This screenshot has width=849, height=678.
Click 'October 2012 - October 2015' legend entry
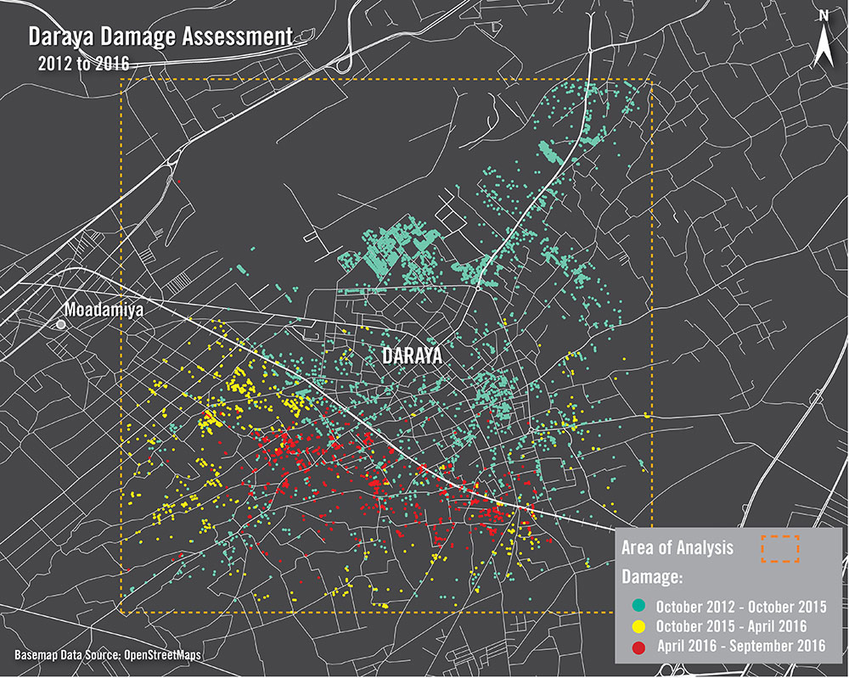click(x=741, y=607)
